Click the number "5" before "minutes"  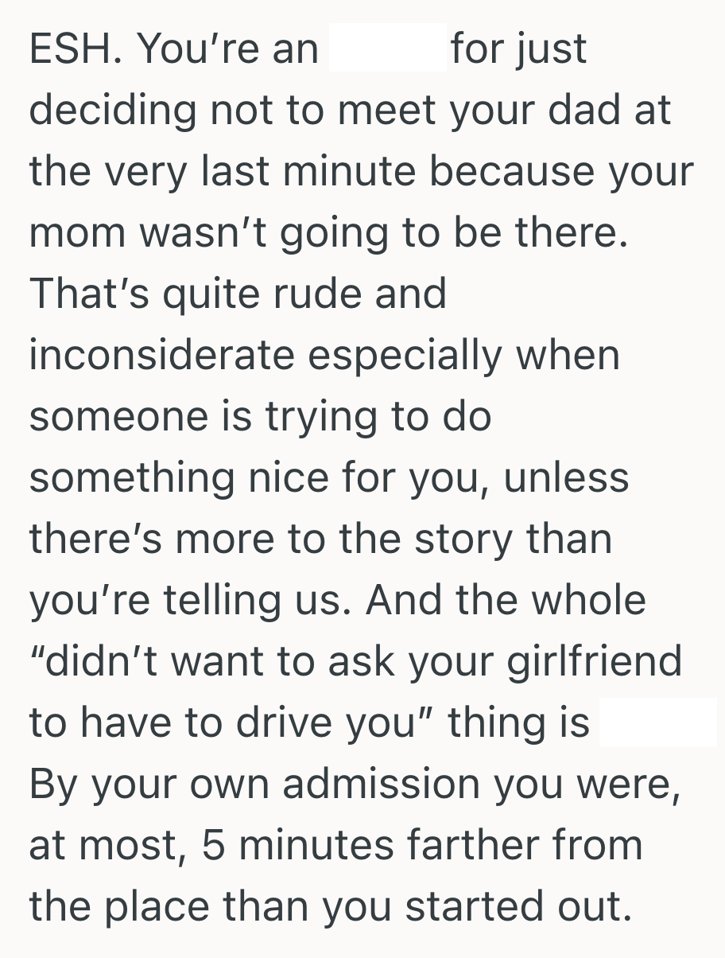[x=215, y=846]
